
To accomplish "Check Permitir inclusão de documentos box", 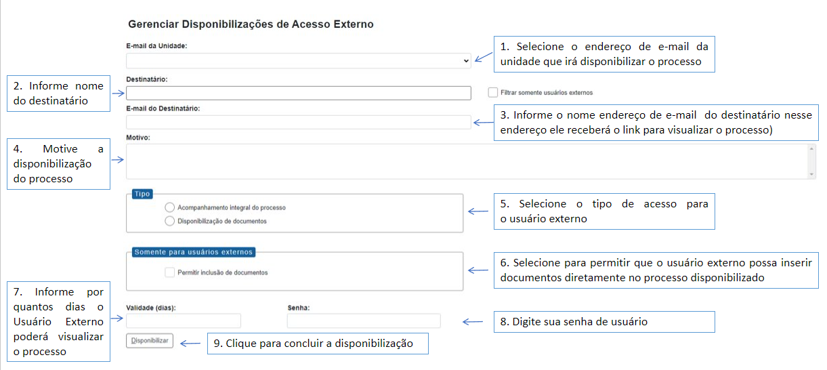I will (x=170, y=272).
